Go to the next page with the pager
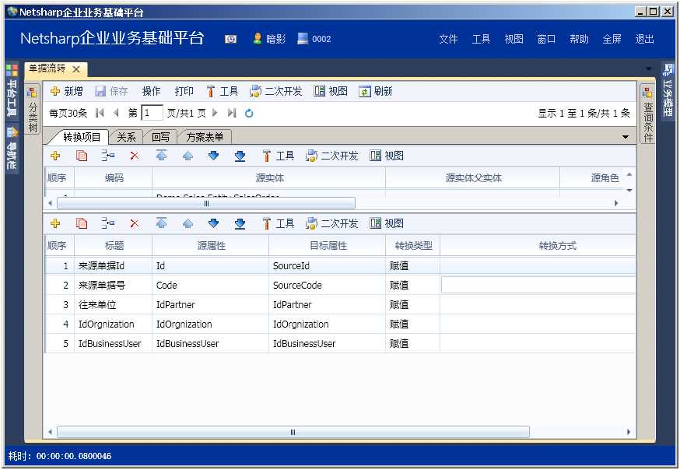 click(215, 113)
